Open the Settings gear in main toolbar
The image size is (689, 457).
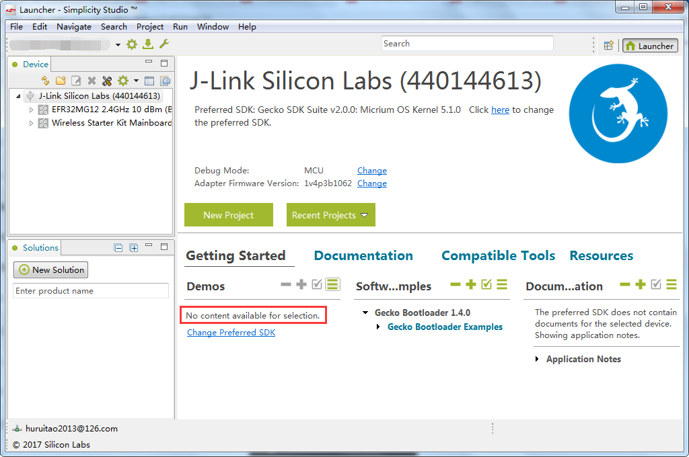[132, 44]
